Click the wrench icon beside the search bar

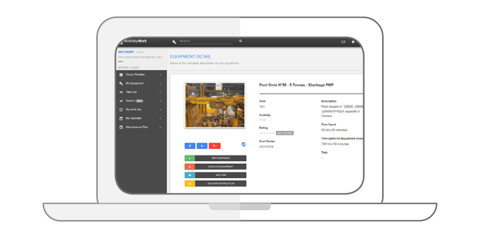click(x=174, y=41)
